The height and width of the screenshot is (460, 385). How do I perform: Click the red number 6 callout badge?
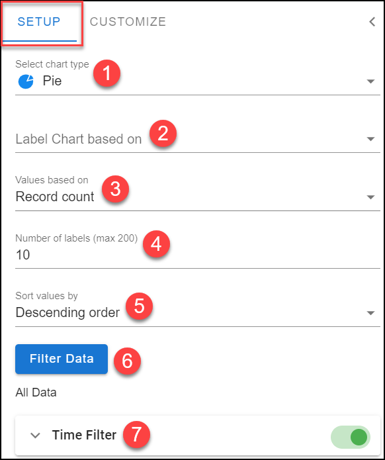[127, 361]
